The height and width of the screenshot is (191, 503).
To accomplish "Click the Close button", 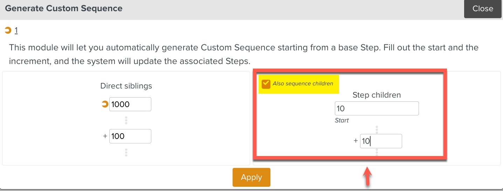I will pyautogui.click(x=482, y=9).
